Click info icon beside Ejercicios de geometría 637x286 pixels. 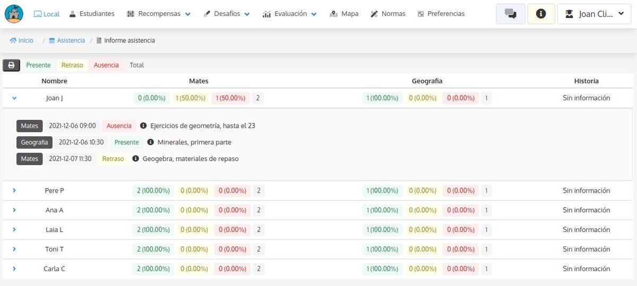[x=143, y=126]
